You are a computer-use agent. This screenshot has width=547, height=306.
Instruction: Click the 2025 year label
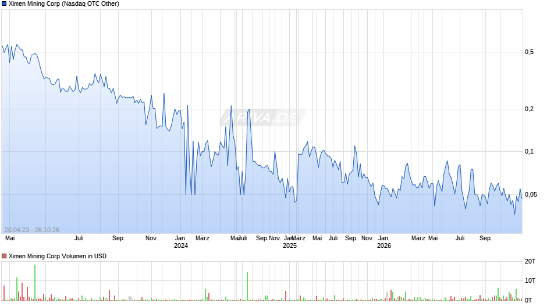[290, 245]
